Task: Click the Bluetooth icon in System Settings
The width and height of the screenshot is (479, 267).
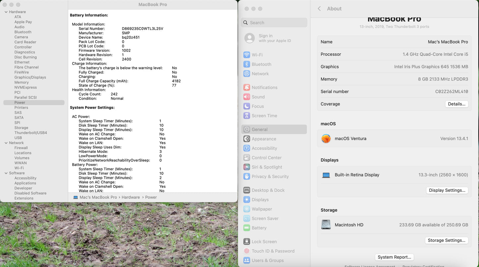Action: (247, 64)
